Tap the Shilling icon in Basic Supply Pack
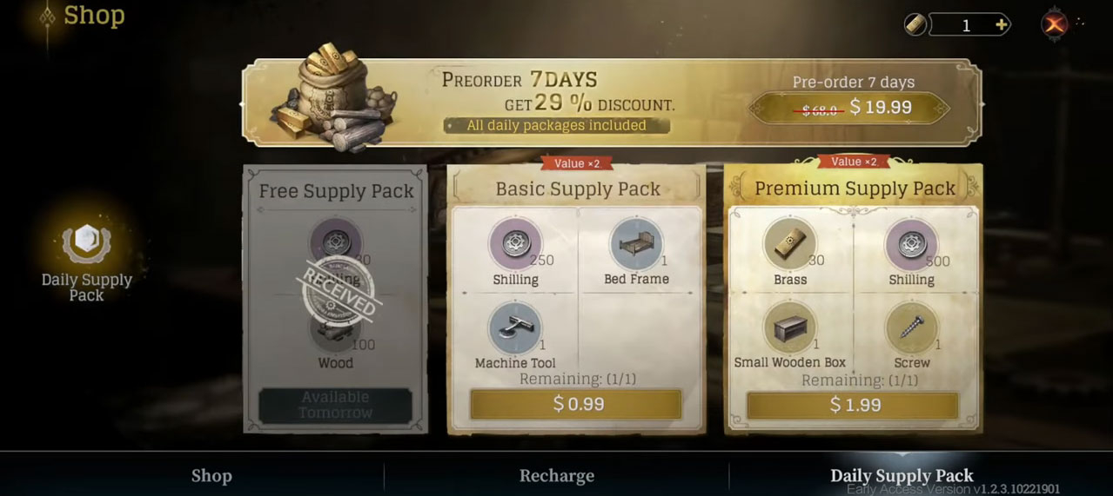The image size is (1113, 496). click(515, 244)
